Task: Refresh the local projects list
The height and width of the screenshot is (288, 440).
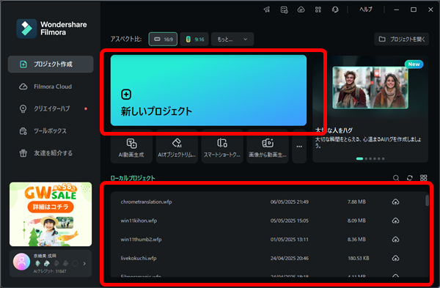Action: 410,178
